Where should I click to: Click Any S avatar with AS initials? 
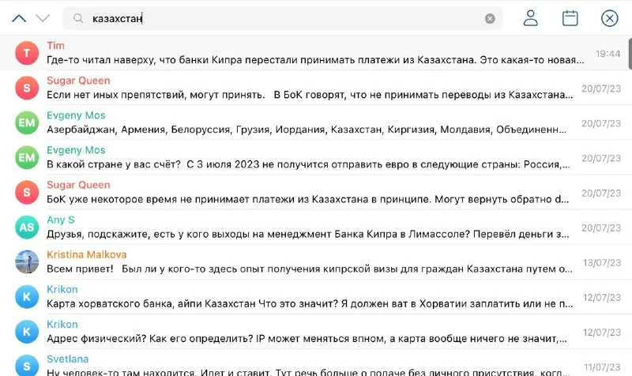point(27,227)
